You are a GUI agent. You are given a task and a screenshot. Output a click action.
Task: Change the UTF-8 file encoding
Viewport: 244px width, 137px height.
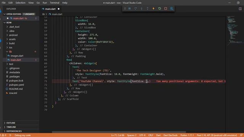(x=142, y=135)
